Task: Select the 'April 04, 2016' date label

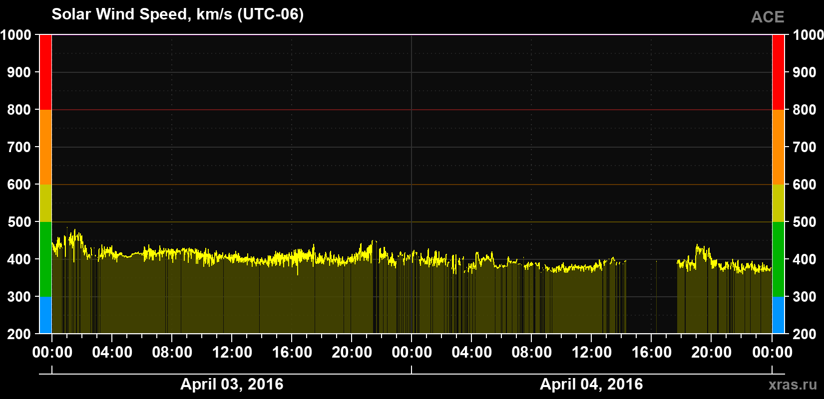Action: (591, 384)
